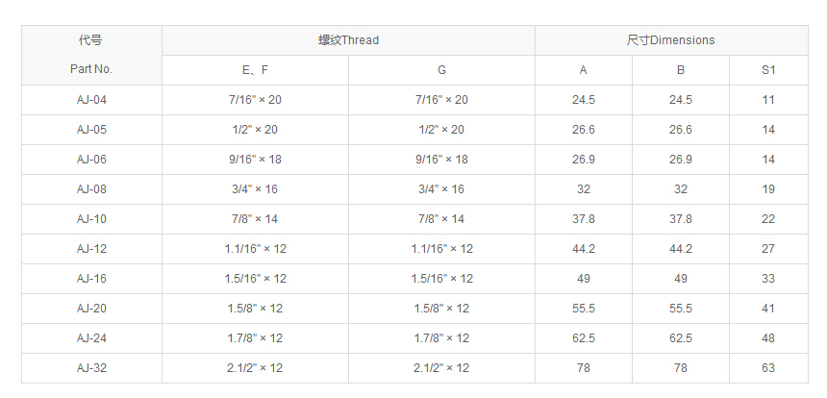
Task: Select the Part No. header cell
Action: pyautogui.click(x=91, y=70)
